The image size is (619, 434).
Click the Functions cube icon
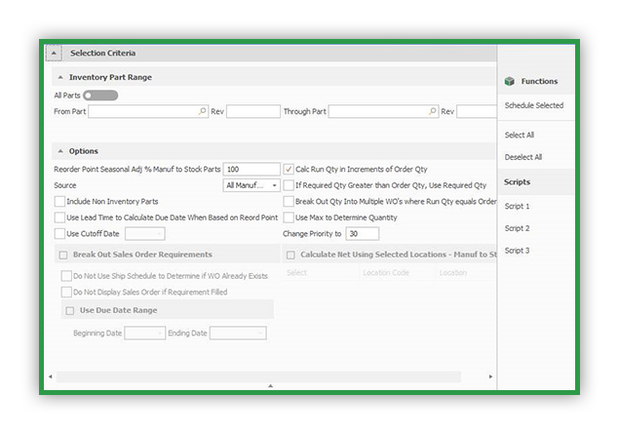509,81
